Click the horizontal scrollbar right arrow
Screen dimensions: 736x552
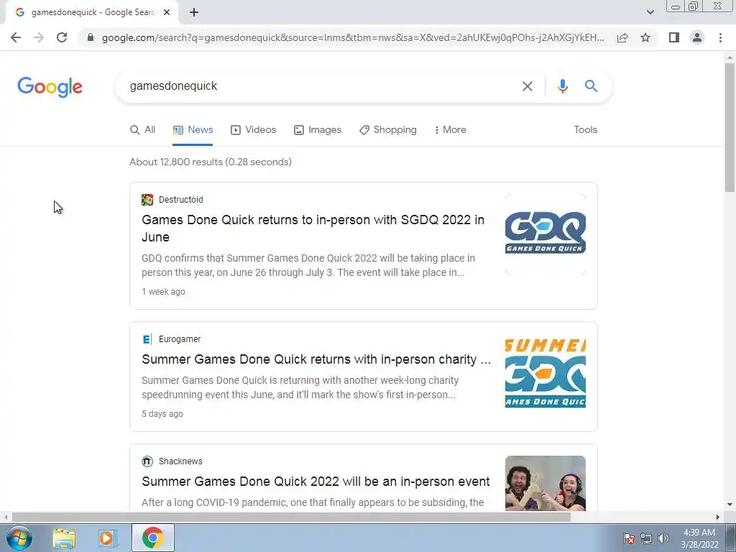coord(718,517)
